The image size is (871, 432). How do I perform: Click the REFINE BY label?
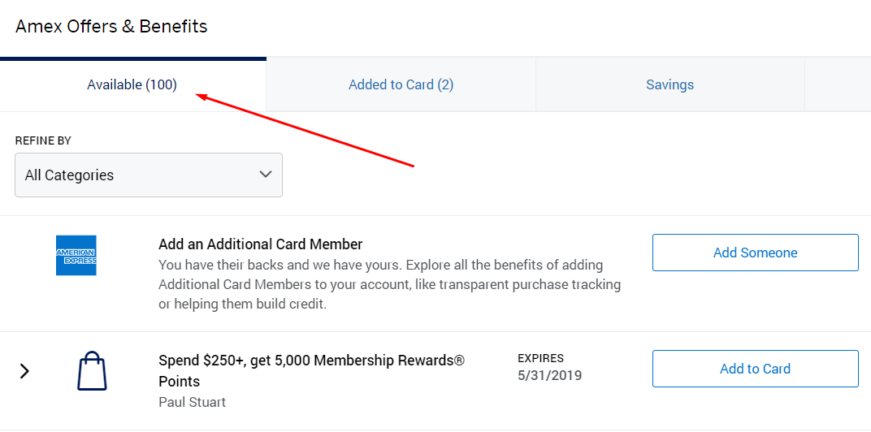coord(43,140)
